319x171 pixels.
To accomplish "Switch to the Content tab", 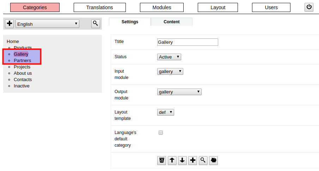I will coord(172,22).
